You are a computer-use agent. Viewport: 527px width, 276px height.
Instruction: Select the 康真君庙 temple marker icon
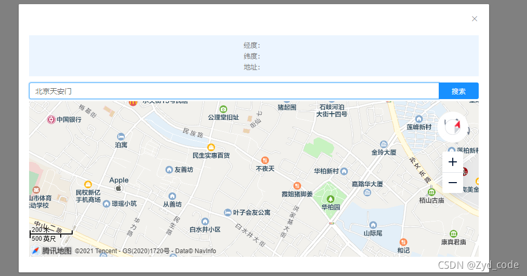tap(453, 233)
